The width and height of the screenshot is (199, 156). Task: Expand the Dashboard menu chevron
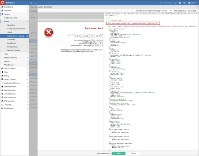[x=27, y=7]
